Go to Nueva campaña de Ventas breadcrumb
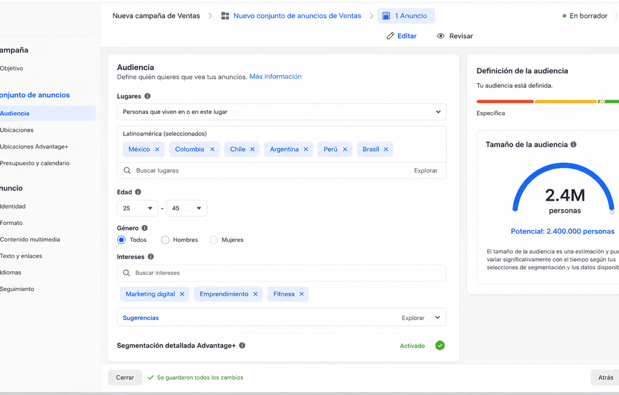 (156, 16)
